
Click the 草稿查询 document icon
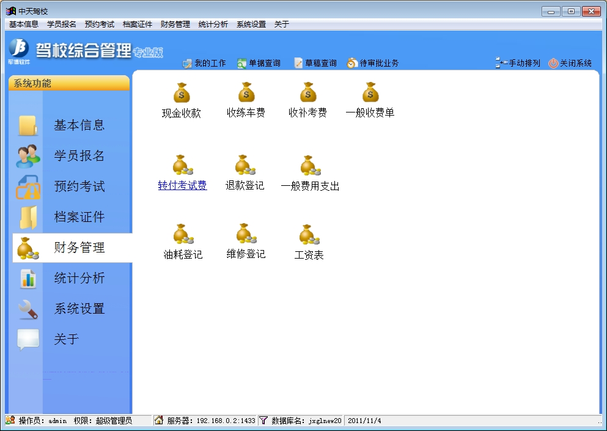298,63
